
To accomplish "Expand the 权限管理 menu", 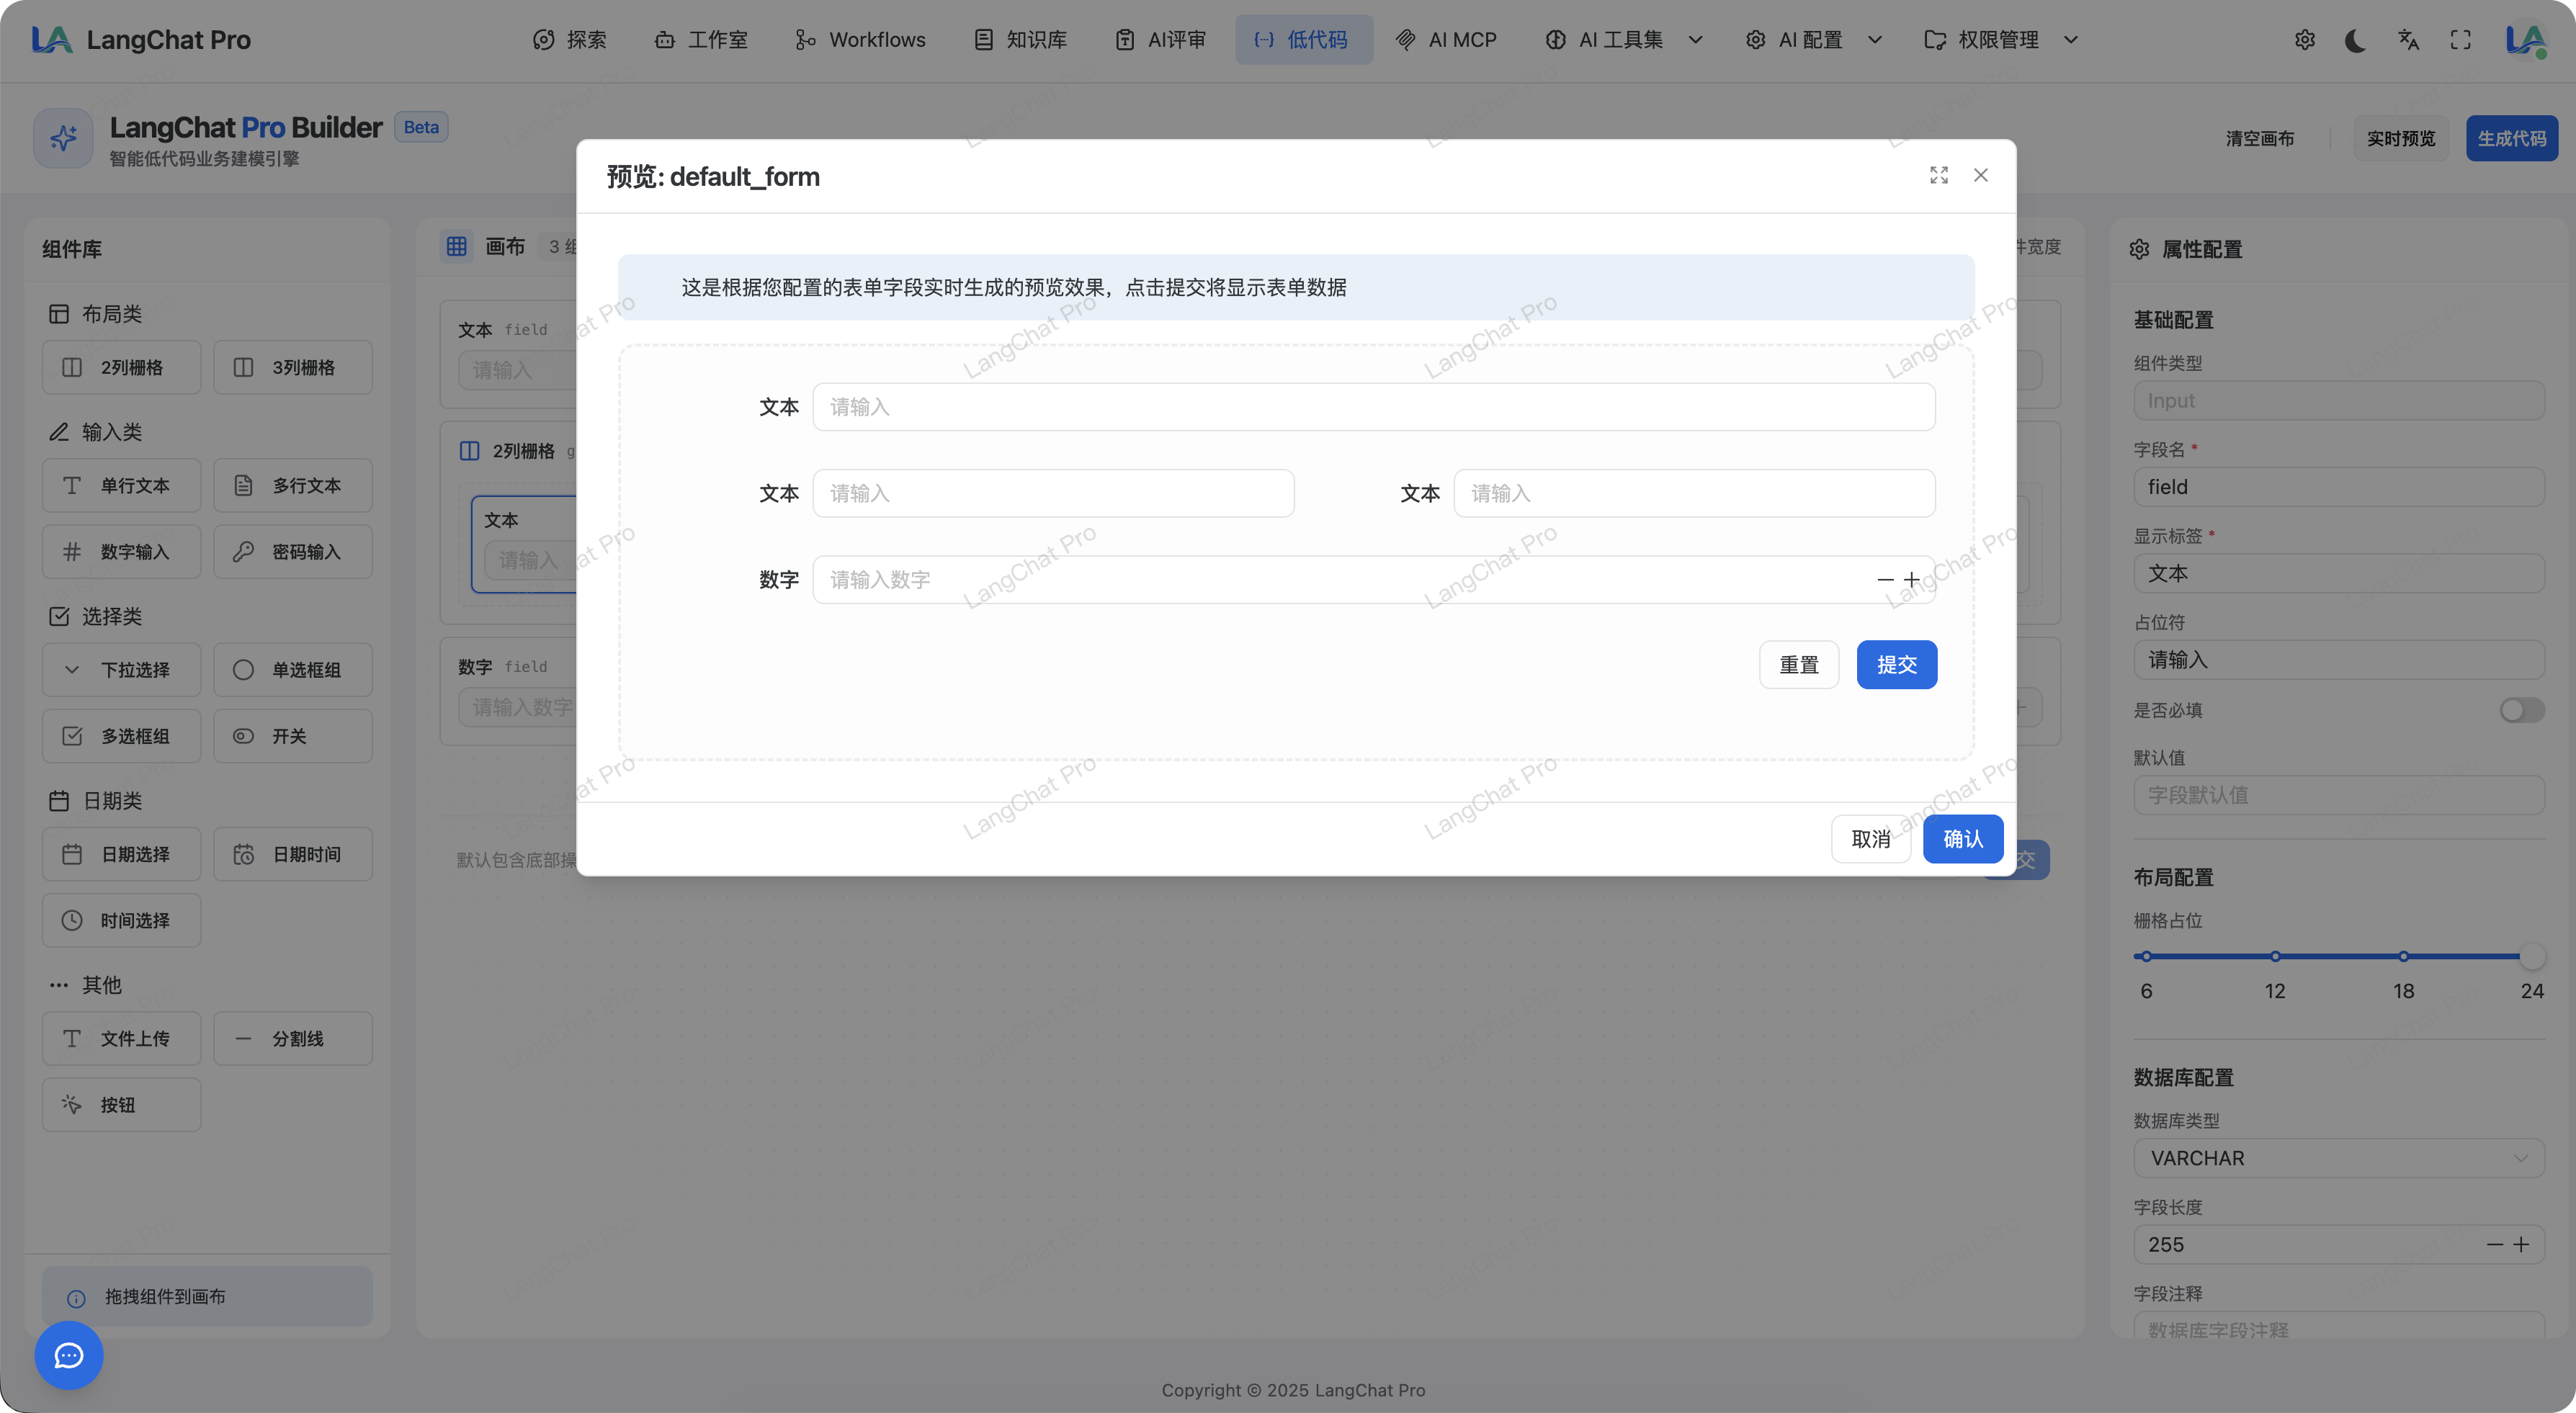I will tap(2000, 40).
